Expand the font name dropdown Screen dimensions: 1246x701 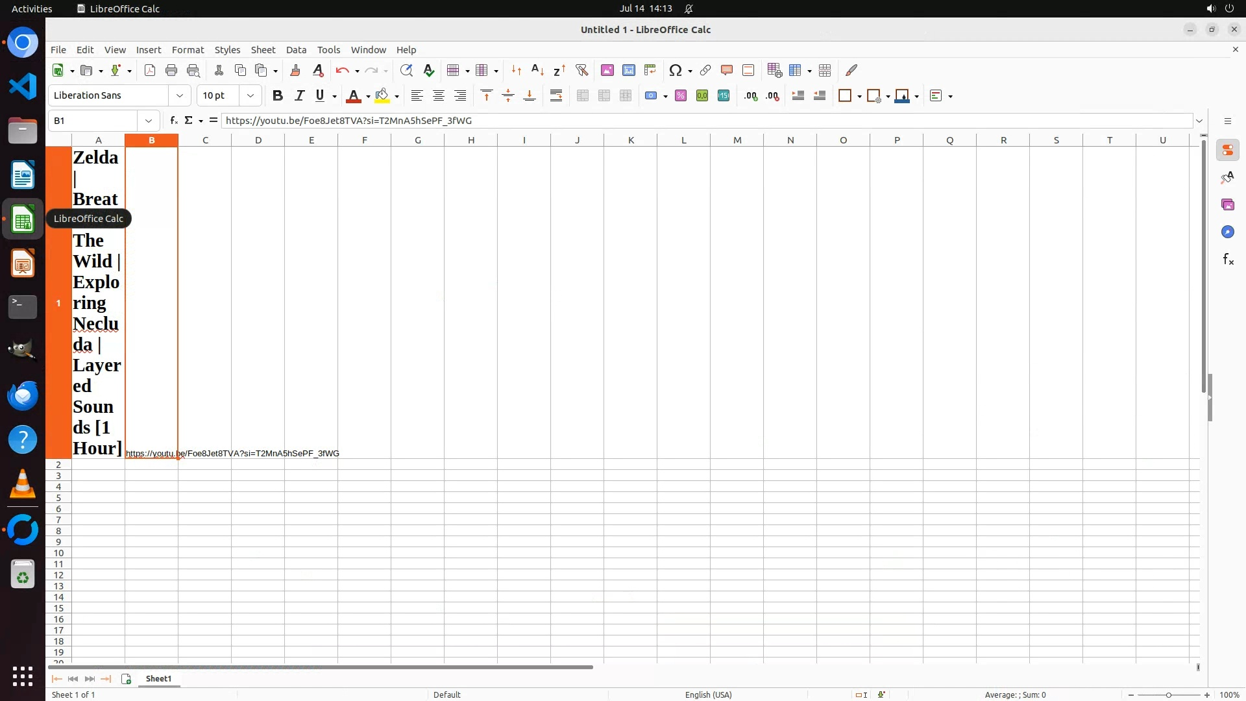180,96
